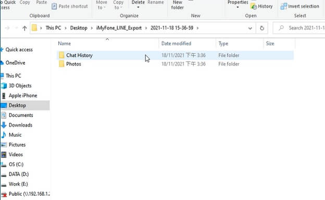This screenshot has width=325, height=200.
Task: Click the Downloads arrow icon in sidebar
Action: [4, 125]
